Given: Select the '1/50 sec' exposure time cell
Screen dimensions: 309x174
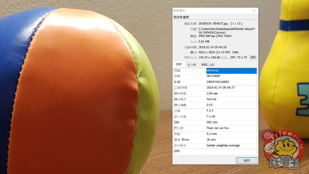Looking at the screenshot, I should click(232, 94).
